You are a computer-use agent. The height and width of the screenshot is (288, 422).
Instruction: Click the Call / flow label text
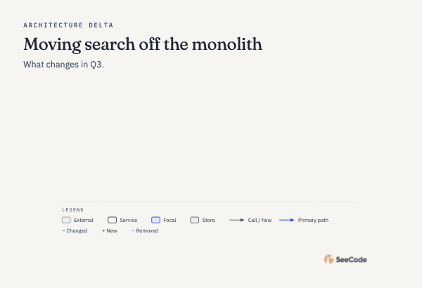coord(260,220)
